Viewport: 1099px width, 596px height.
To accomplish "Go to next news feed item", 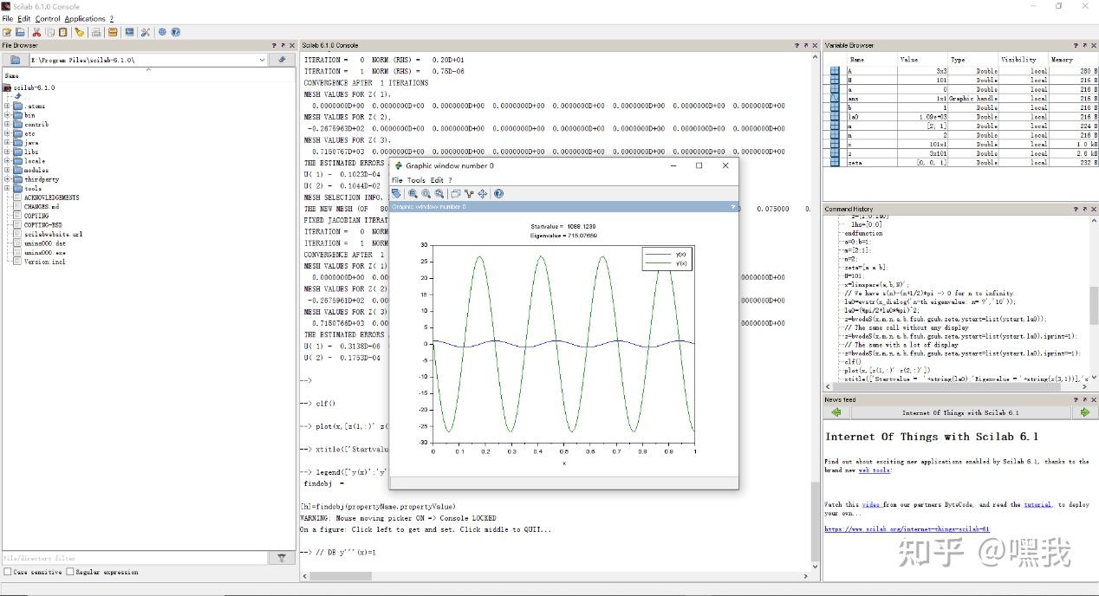I will (x=1084, y=412).
